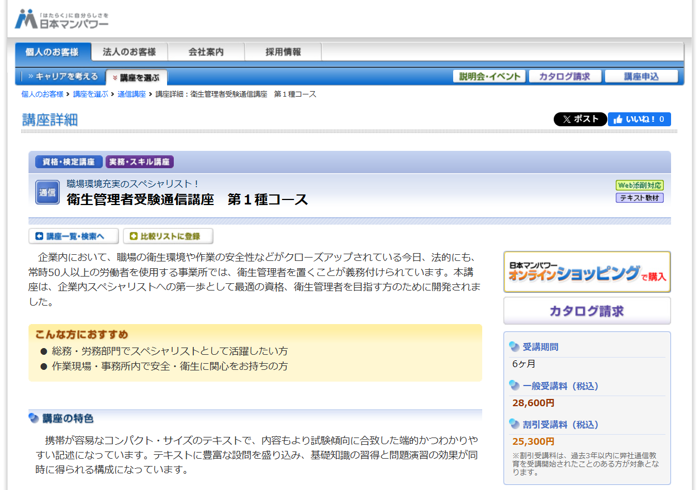
Task: Open the 会社案内 tab
Action: pos(206,52)
